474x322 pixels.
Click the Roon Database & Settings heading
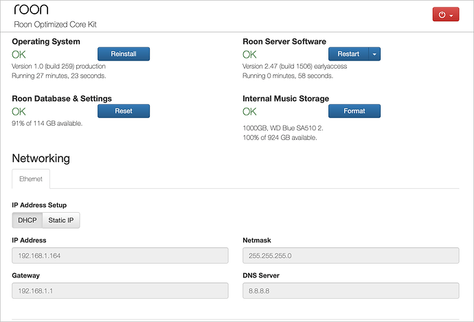(x=62, y=98)
